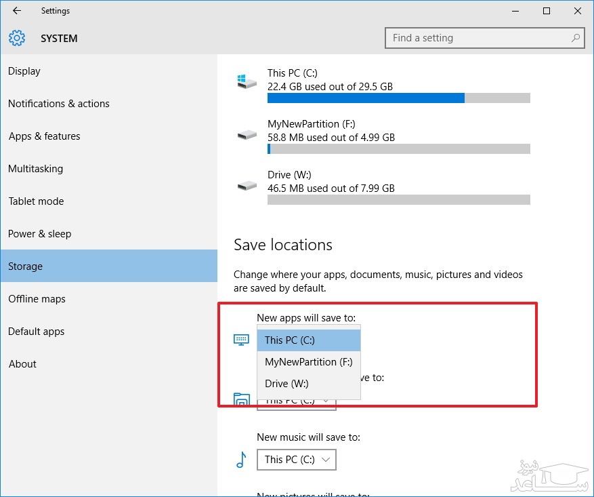Image resolution: width=594 pixels, height=497 pixels.
Task: Open Power & sleep settings
Action: 40,234
